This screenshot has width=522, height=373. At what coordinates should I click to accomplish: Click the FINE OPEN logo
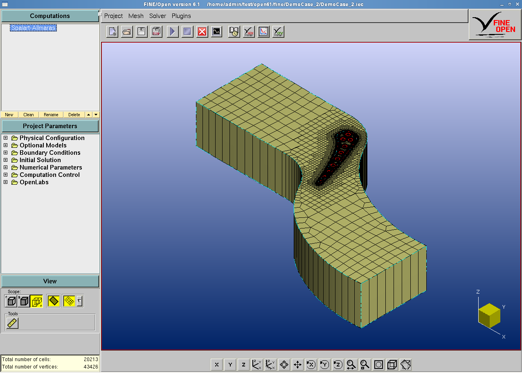pyautogui.click(x=495, y=25)
